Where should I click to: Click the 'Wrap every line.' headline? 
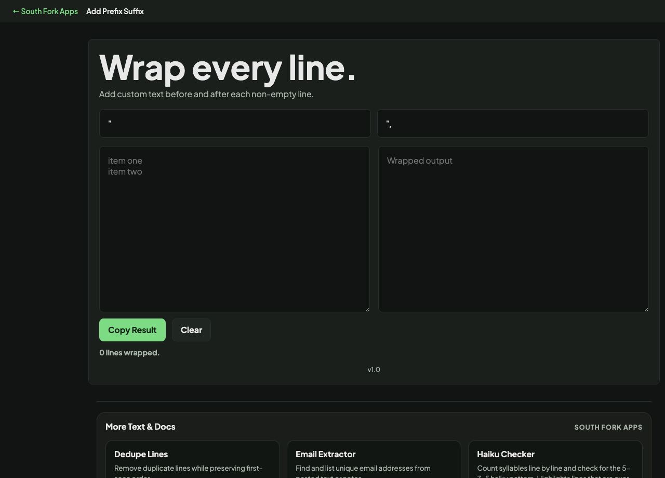tap(228, 68)
